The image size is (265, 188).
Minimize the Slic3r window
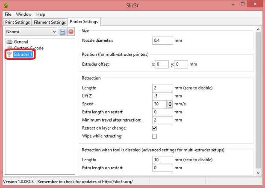[233, 5]
